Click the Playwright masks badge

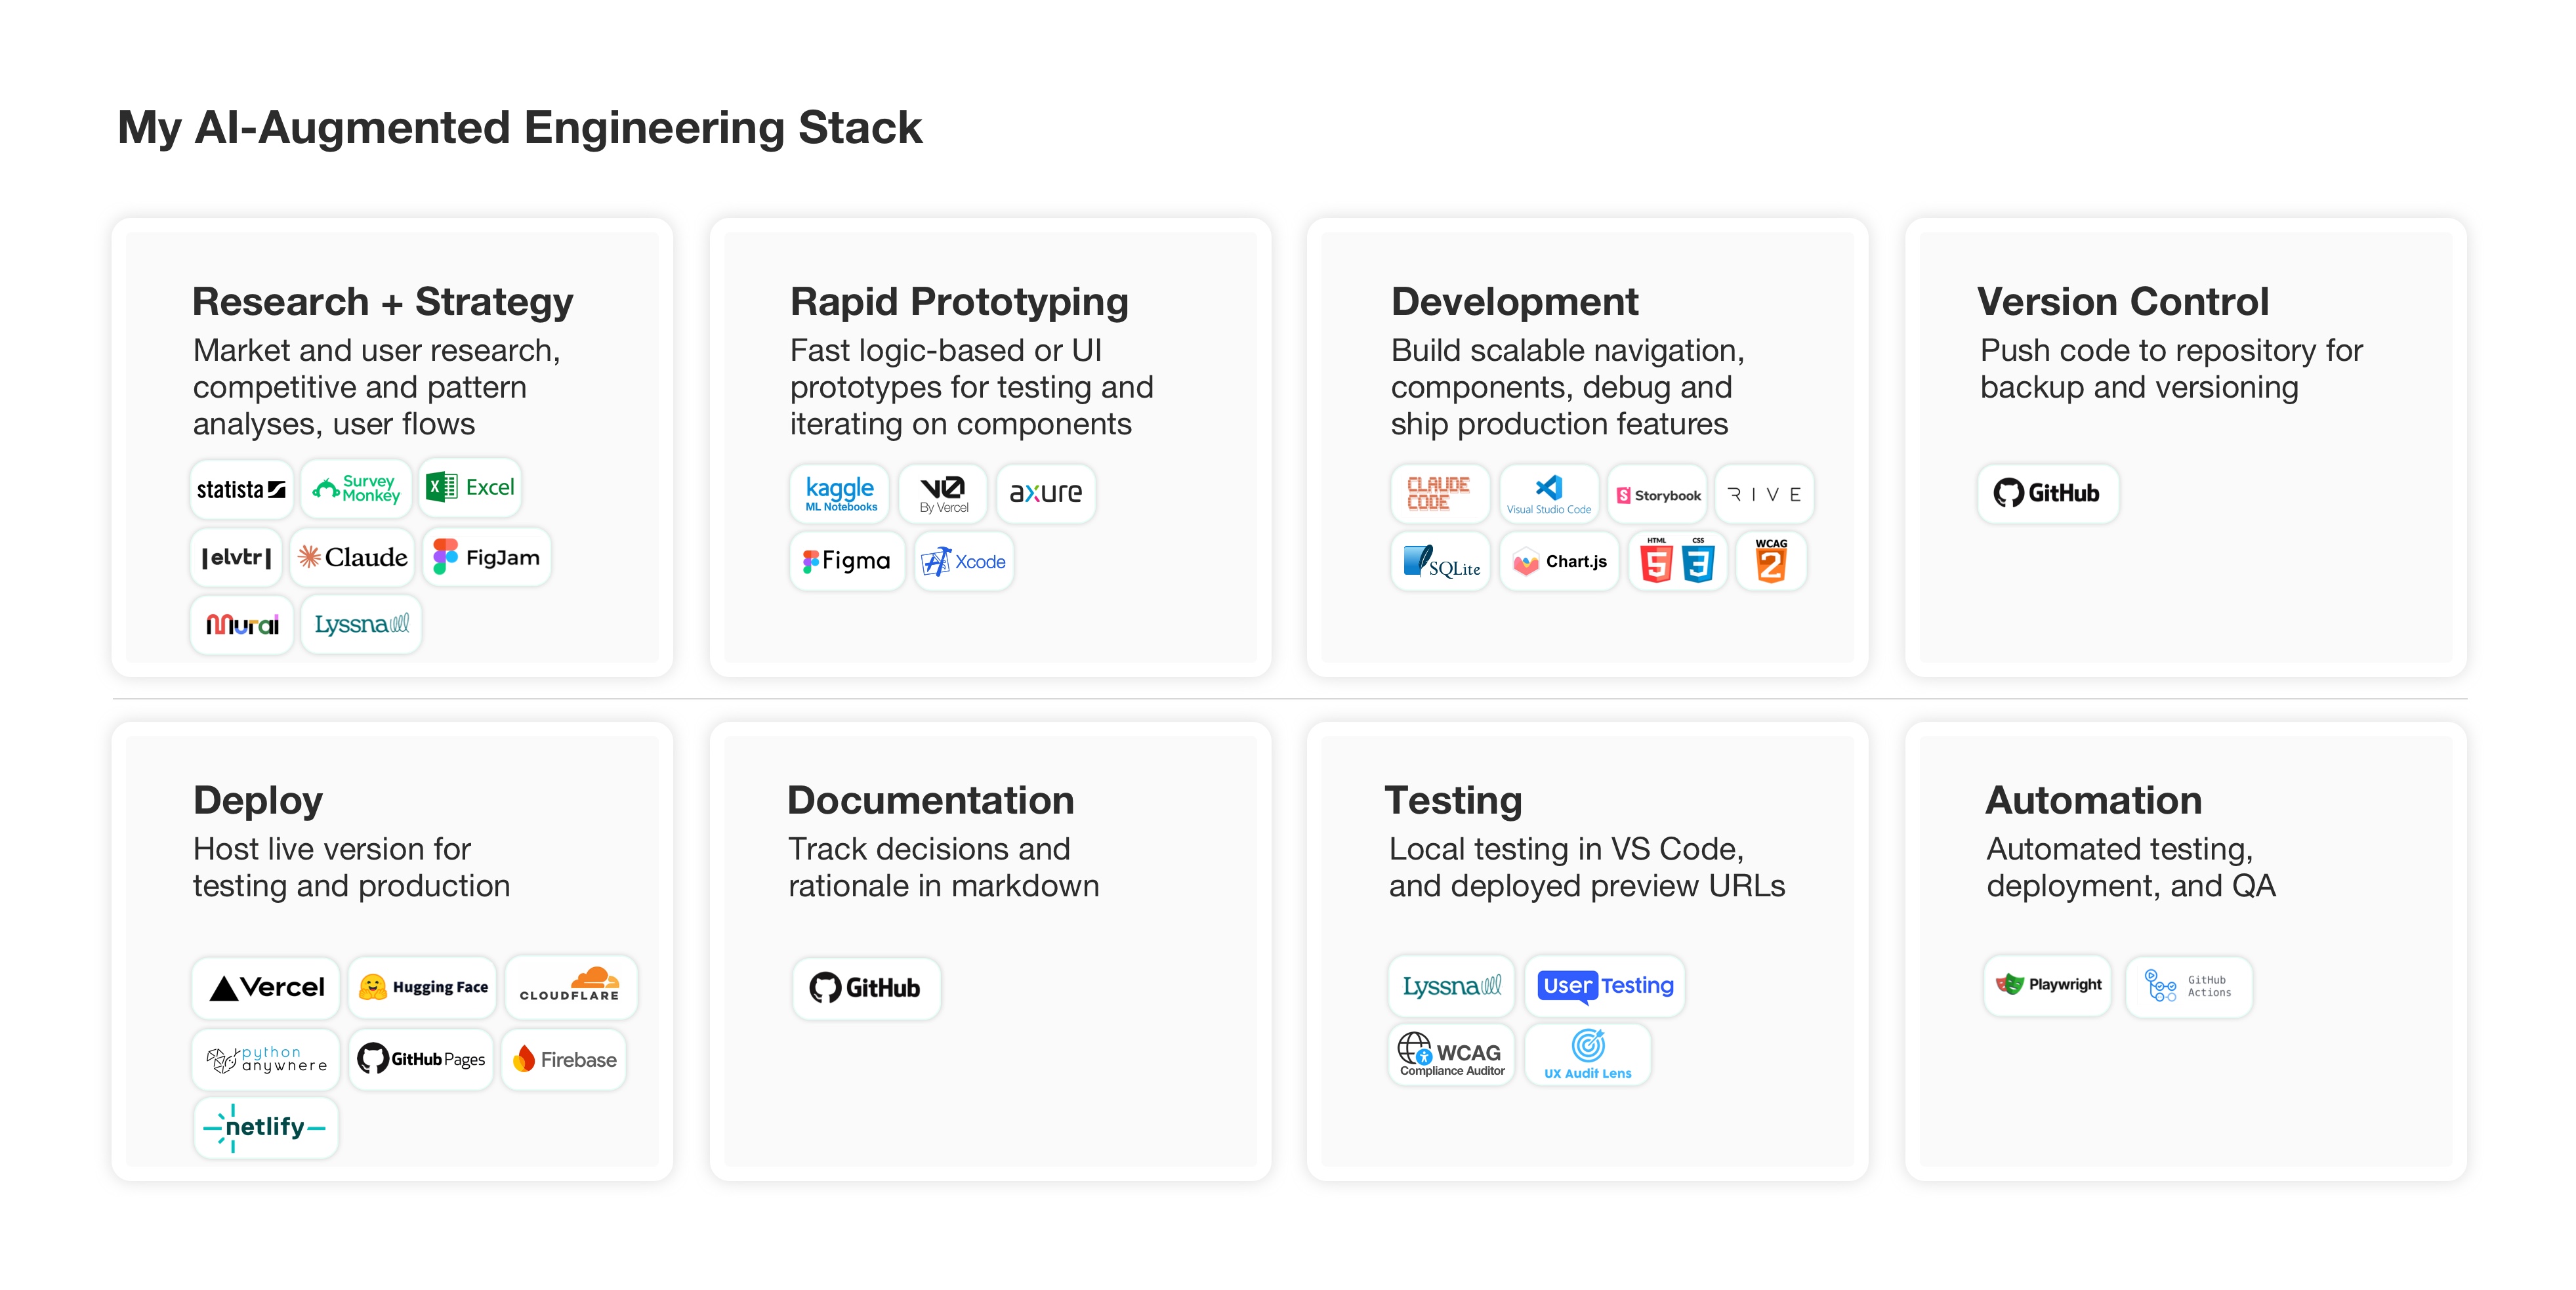click(2047, 985)
